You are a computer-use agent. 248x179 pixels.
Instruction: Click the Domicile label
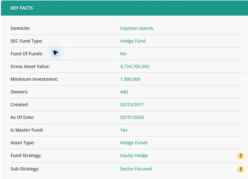(20, 28)
